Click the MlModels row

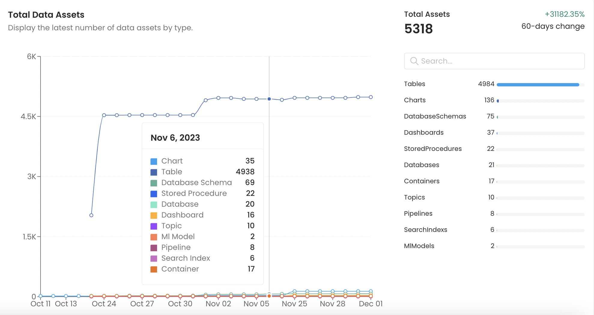click(x=419, y=246)
